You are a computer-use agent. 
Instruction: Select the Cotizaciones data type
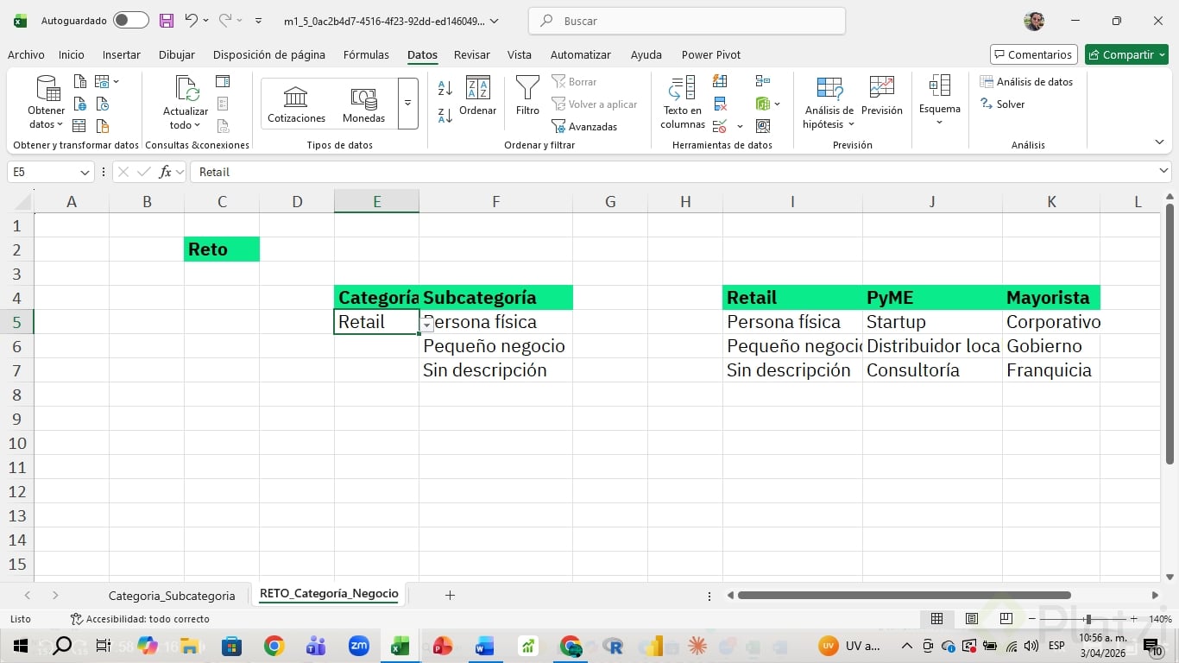tap(296, 104)
